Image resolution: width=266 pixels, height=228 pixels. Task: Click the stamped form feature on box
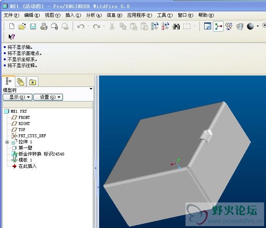point(206,136)
